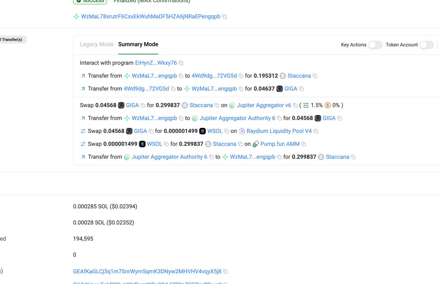This screenshot has height=284, width=440.
Task: Open GEAfKaGLCj3q1m7Snr…vqyX5j8 address link
Action: [x=147, y=271]
